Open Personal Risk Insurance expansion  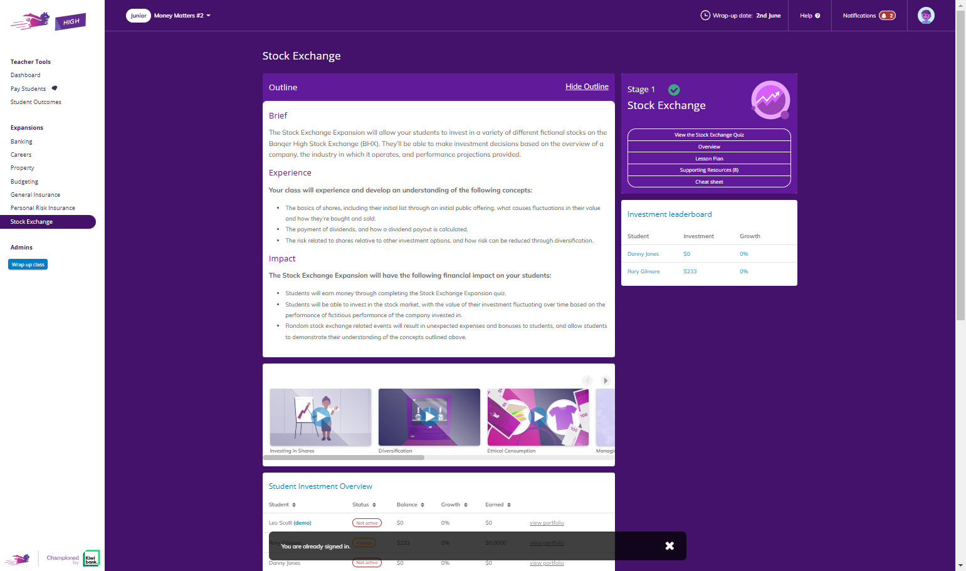pyautogui.click(x=43, y=208)
